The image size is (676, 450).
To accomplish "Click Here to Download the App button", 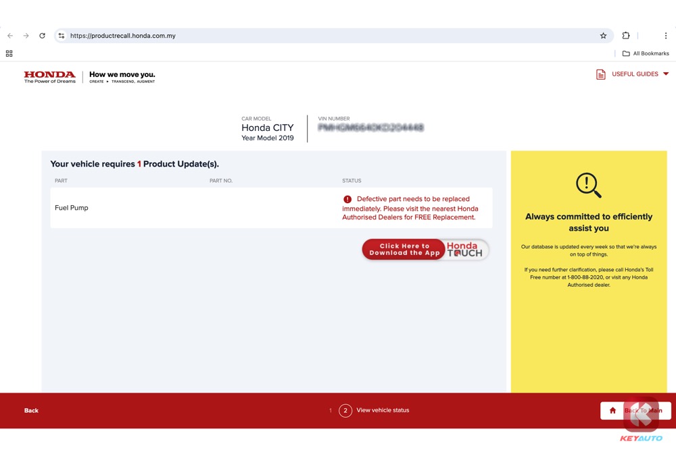I will click(x=404, y=250).
